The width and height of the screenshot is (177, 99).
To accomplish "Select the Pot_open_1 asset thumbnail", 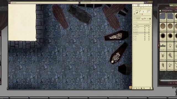I will tap(163, 37).
